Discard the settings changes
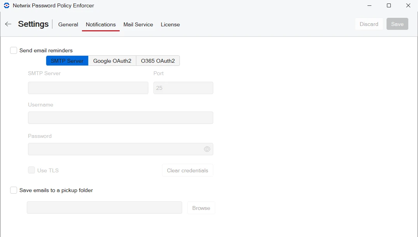Viewport: 418px width, 237px height. click(x=369, y=24)
